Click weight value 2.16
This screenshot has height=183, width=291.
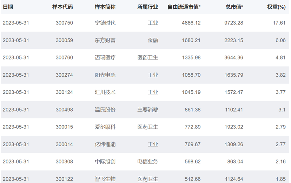pyautogui.click(x=280, y=162)
